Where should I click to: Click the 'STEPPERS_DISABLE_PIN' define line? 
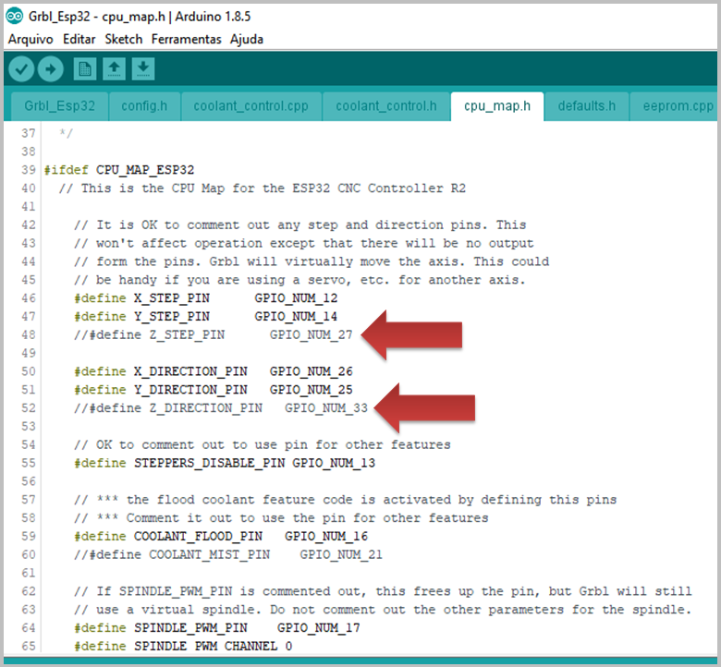coord(225,463)
